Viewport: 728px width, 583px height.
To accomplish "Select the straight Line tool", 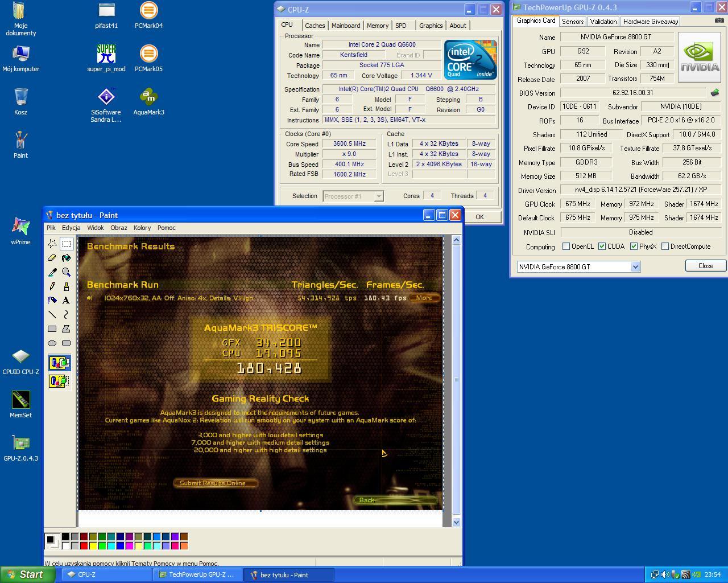I will [52, 314].
